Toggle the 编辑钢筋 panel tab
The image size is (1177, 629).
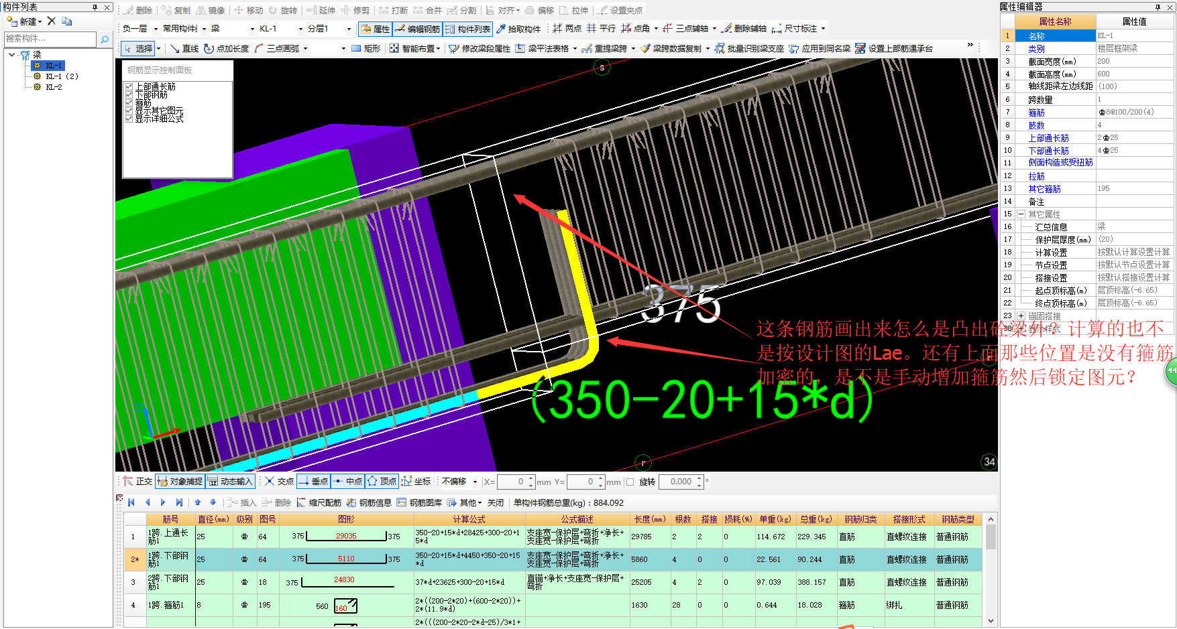(417, 29)
